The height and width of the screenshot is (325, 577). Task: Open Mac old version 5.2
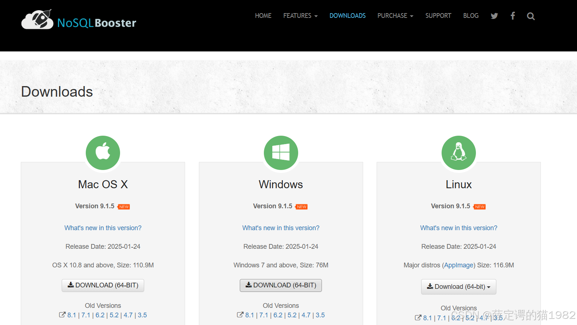[x=114, y=315]
